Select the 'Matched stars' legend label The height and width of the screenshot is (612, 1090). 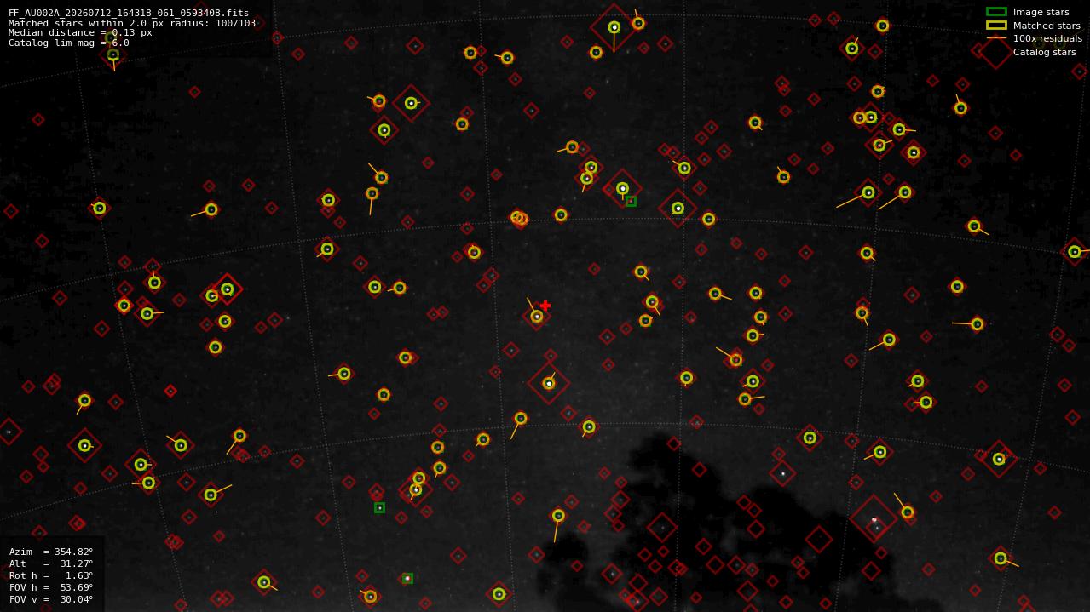pos(1047,26)
